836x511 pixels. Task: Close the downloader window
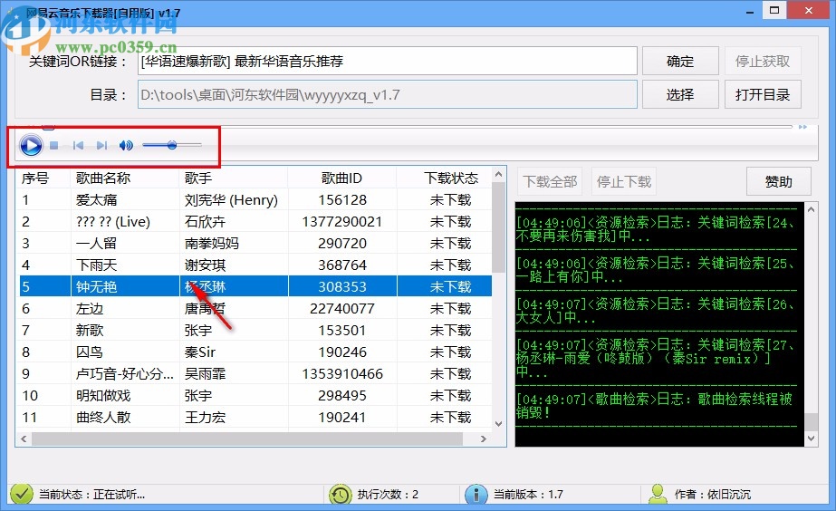click(x=808, y=10)
